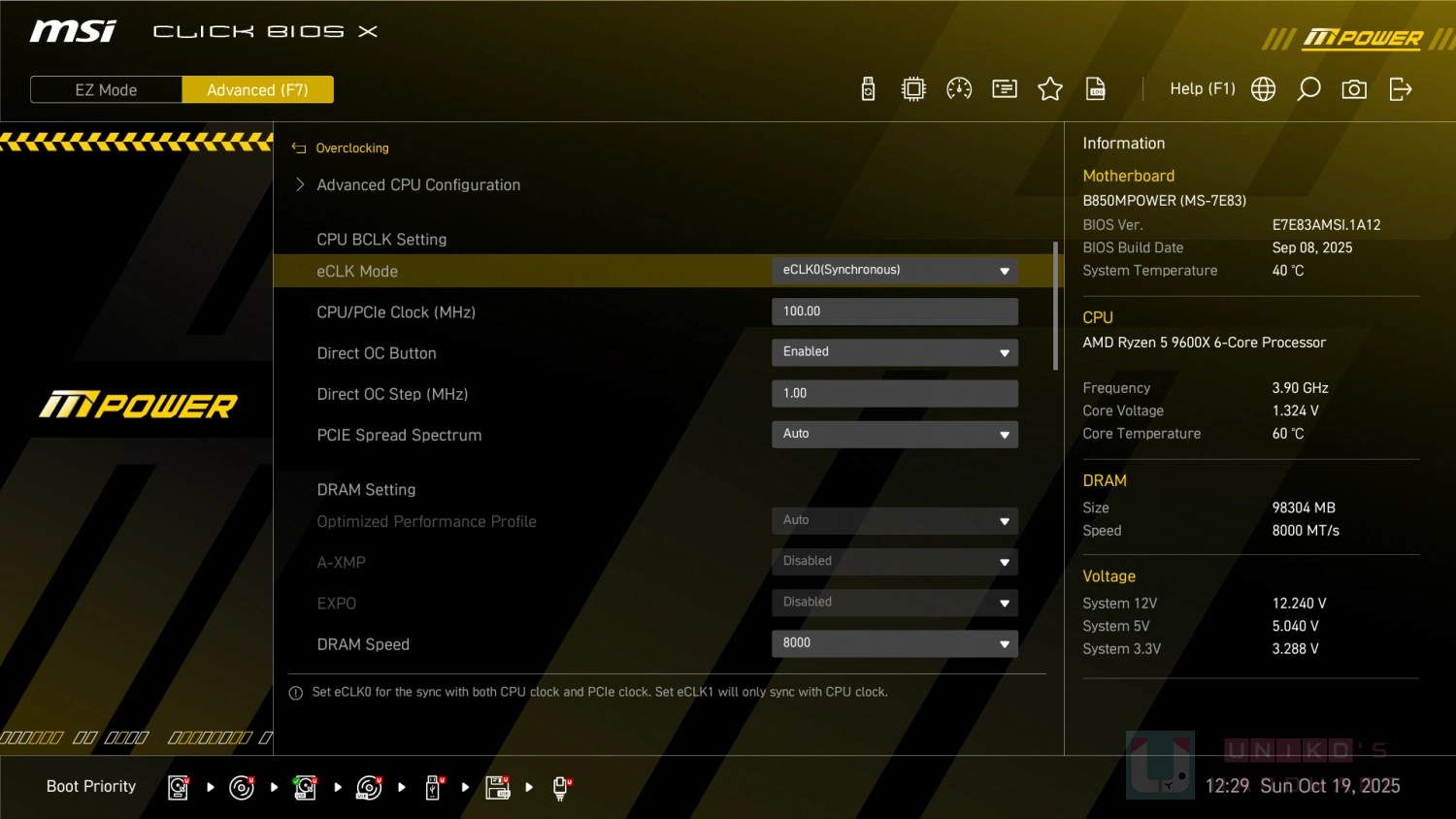Go back via Overcocking breadcrumb link
This screenshot has width=1456, height=819.
pos(351,148)
